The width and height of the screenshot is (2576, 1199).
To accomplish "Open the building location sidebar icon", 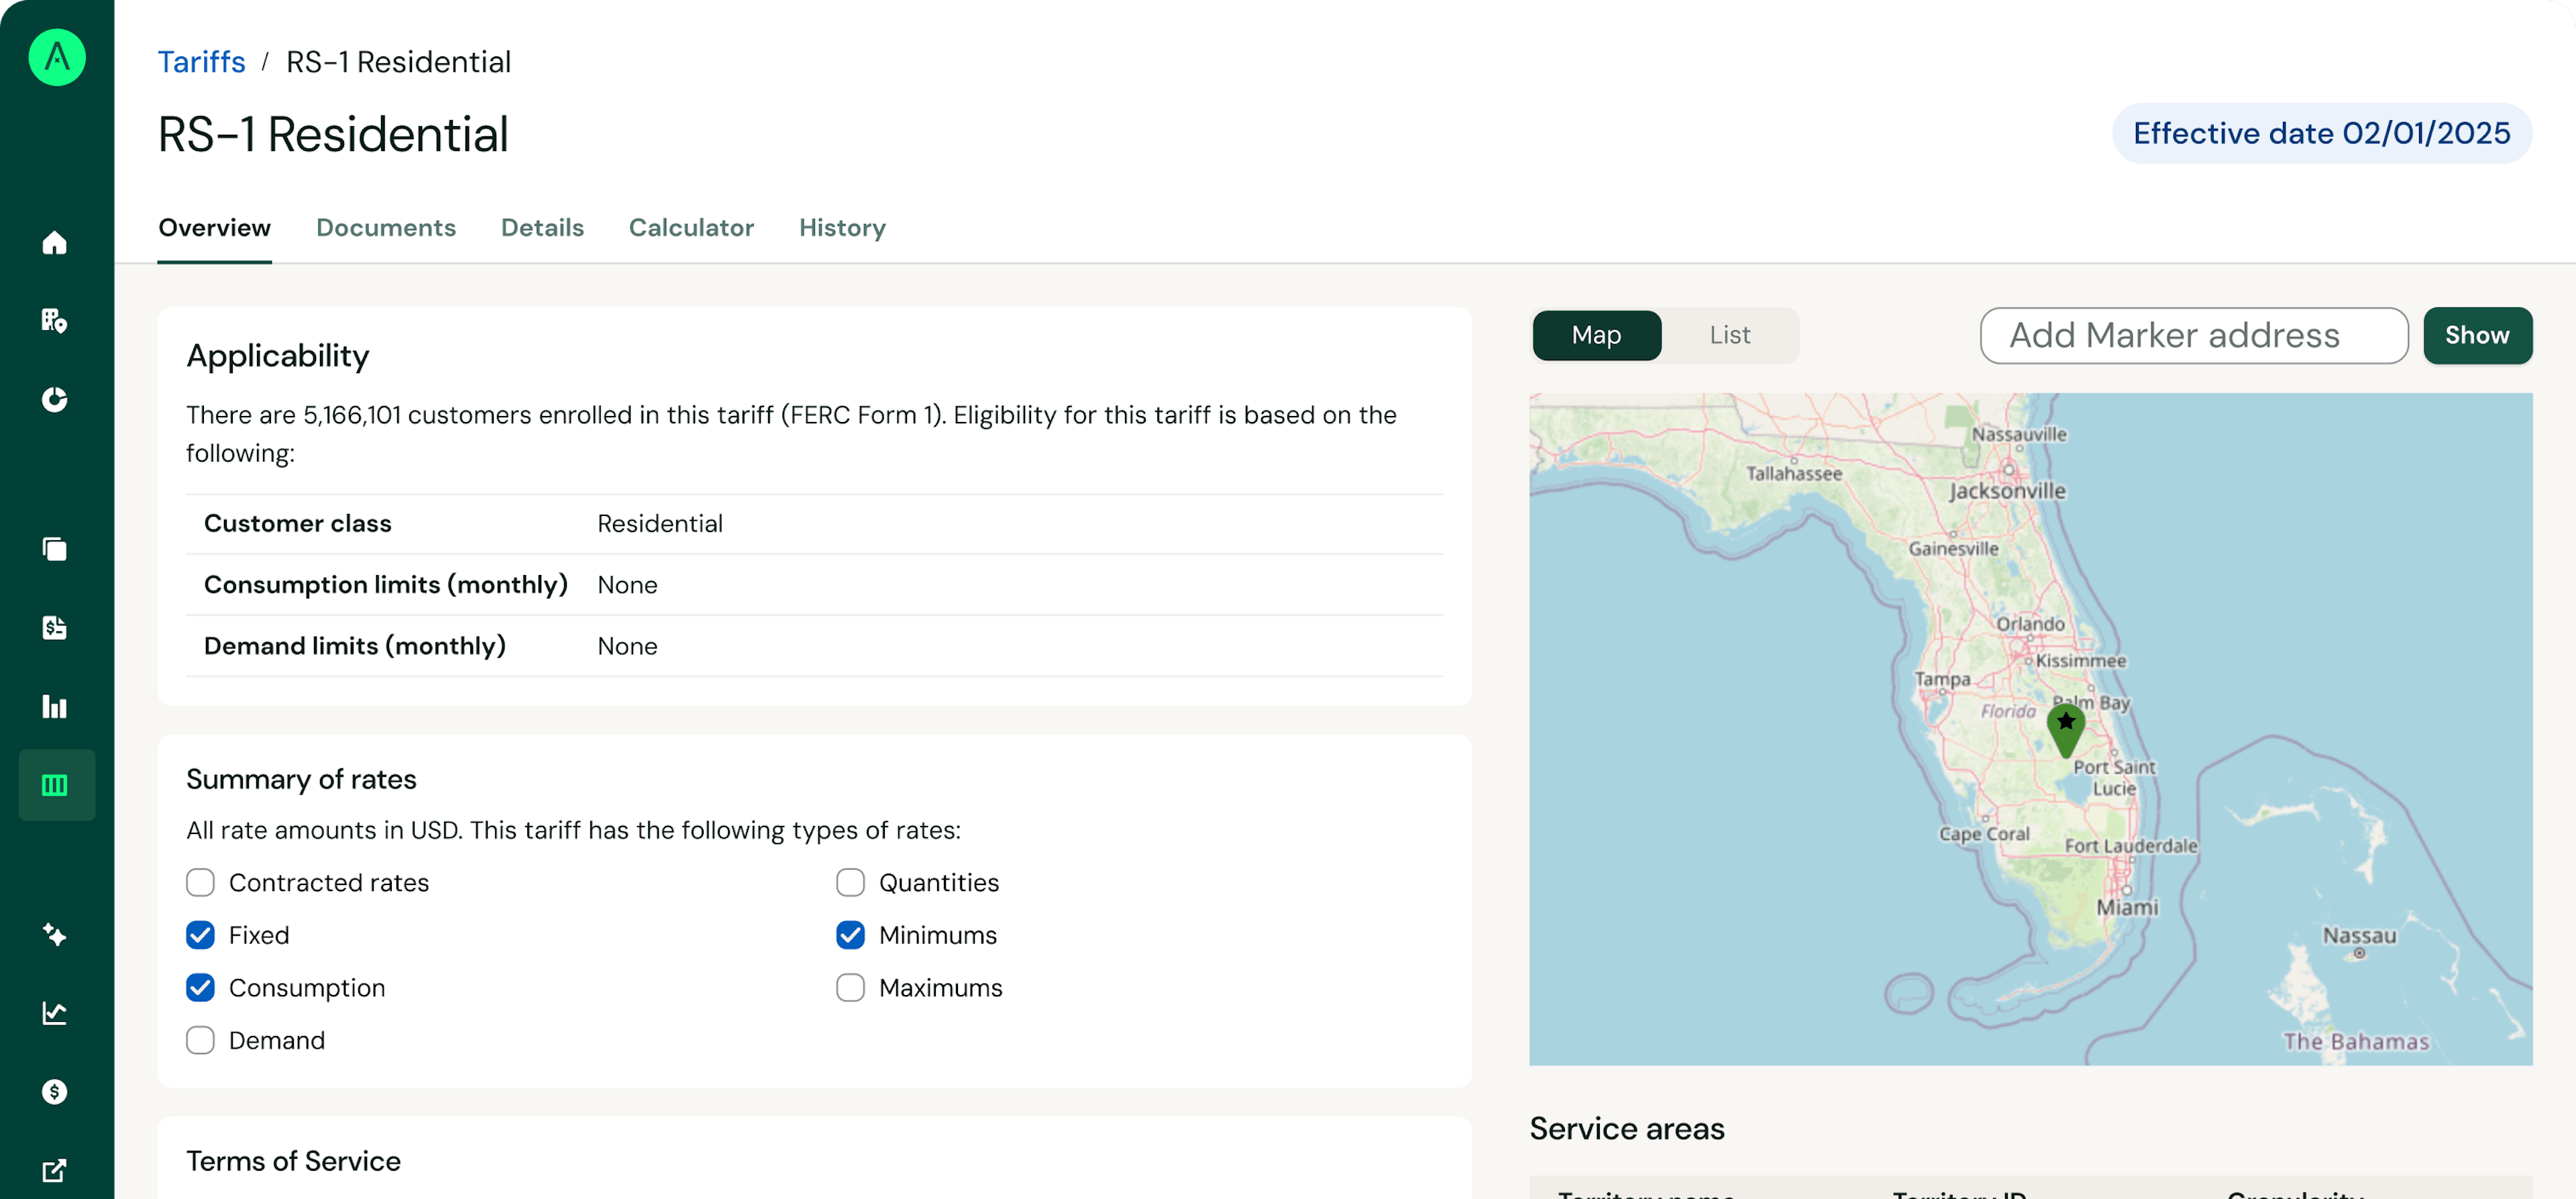I will click(55, 321).
